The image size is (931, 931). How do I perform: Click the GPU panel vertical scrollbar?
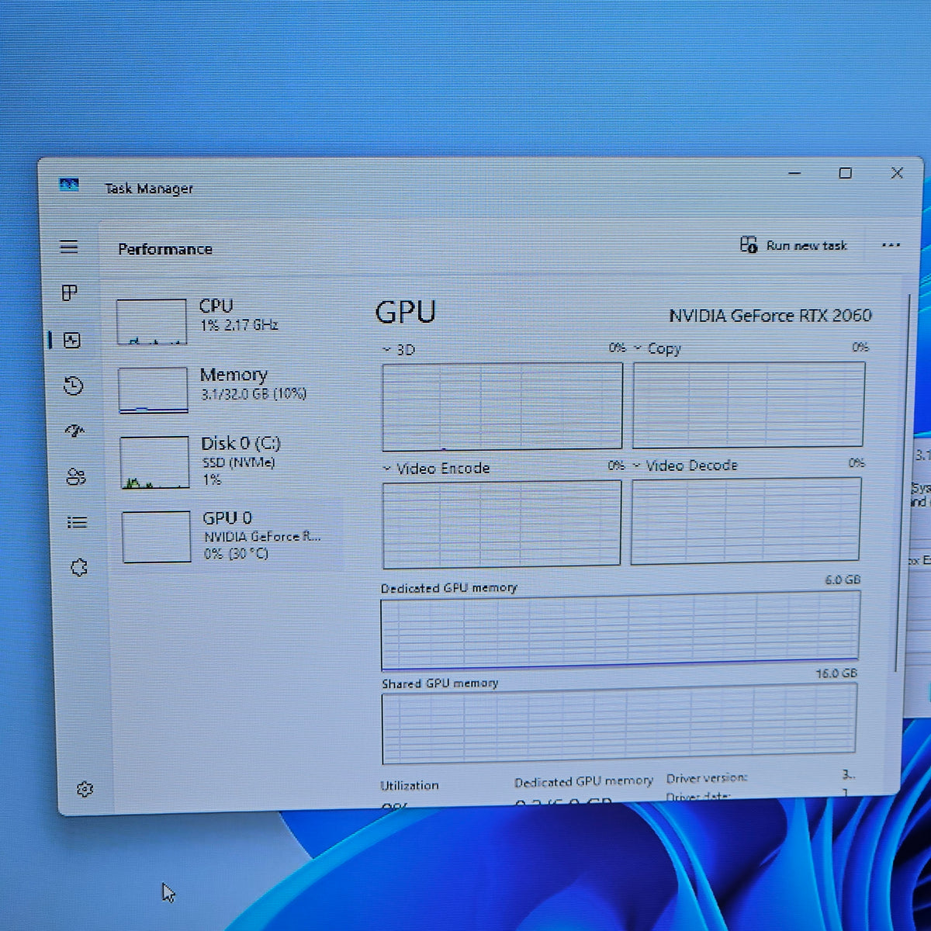(x=902, y=481)
